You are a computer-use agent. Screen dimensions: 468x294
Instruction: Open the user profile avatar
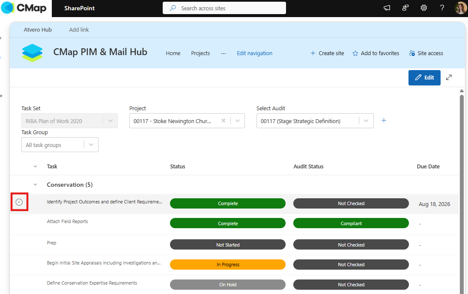coord(461,8)
